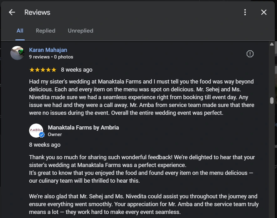
Task: Click the "9 reviews • 0 photos" text
Action: point(51,57)
